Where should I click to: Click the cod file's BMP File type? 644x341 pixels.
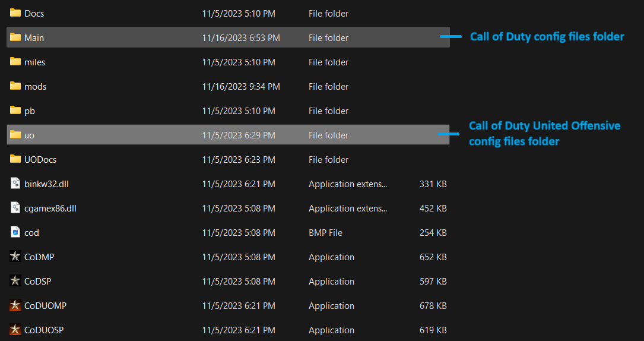[325, 233]
